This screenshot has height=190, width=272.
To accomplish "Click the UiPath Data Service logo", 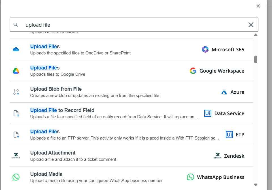I will point(208,113).
